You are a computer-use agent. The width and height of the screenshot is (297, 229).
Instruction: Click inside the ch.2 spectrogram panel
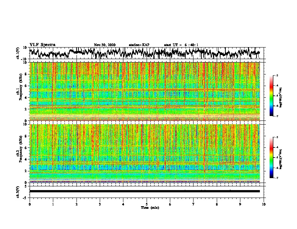[144, 153]
